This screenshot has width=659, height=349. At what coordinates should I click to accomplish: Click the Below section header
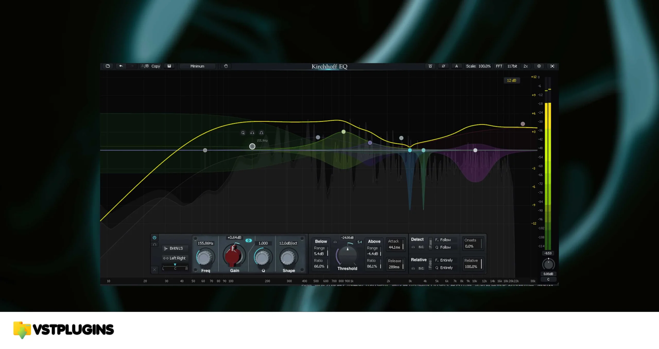tap(321, 241)
